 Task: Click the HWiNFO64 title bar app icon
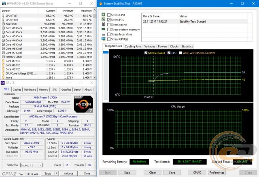coord(4,4)
